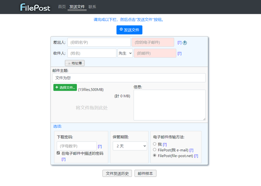
Task: Open help link beside recipient email
Action: [x=179, y=53]
